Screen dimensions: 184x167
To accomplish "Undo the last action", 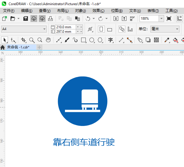I will [x=88, y=19].
